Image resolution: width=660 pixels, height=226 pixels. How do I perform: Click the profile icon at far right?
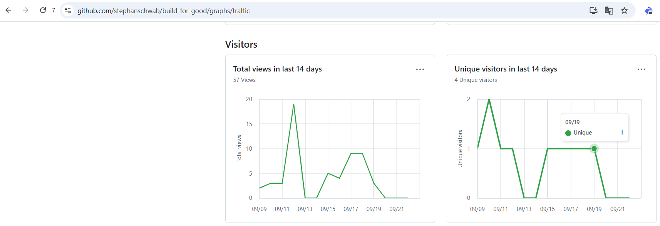click(x=648, y=10)
